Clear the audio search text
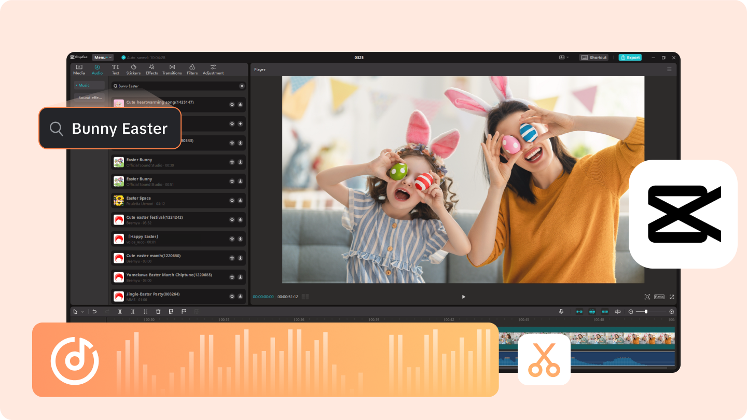 [241, 86]
